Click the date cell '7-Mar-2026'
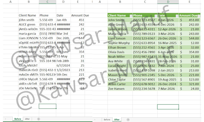 click(x=168, y=89)
